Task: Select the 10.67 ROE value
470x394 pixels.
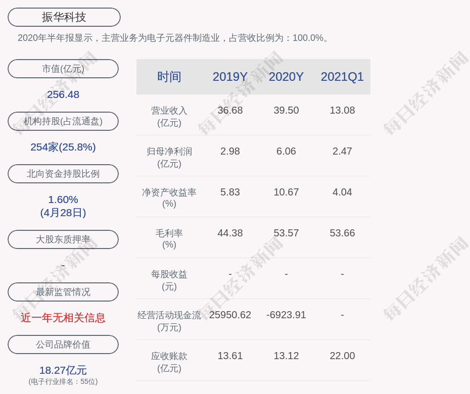Action: click(286, 192)
